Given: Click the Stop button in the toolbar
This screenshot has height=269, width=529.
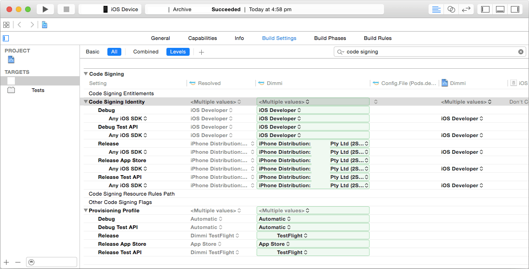Looking at the screenshot, I should 66,9.
